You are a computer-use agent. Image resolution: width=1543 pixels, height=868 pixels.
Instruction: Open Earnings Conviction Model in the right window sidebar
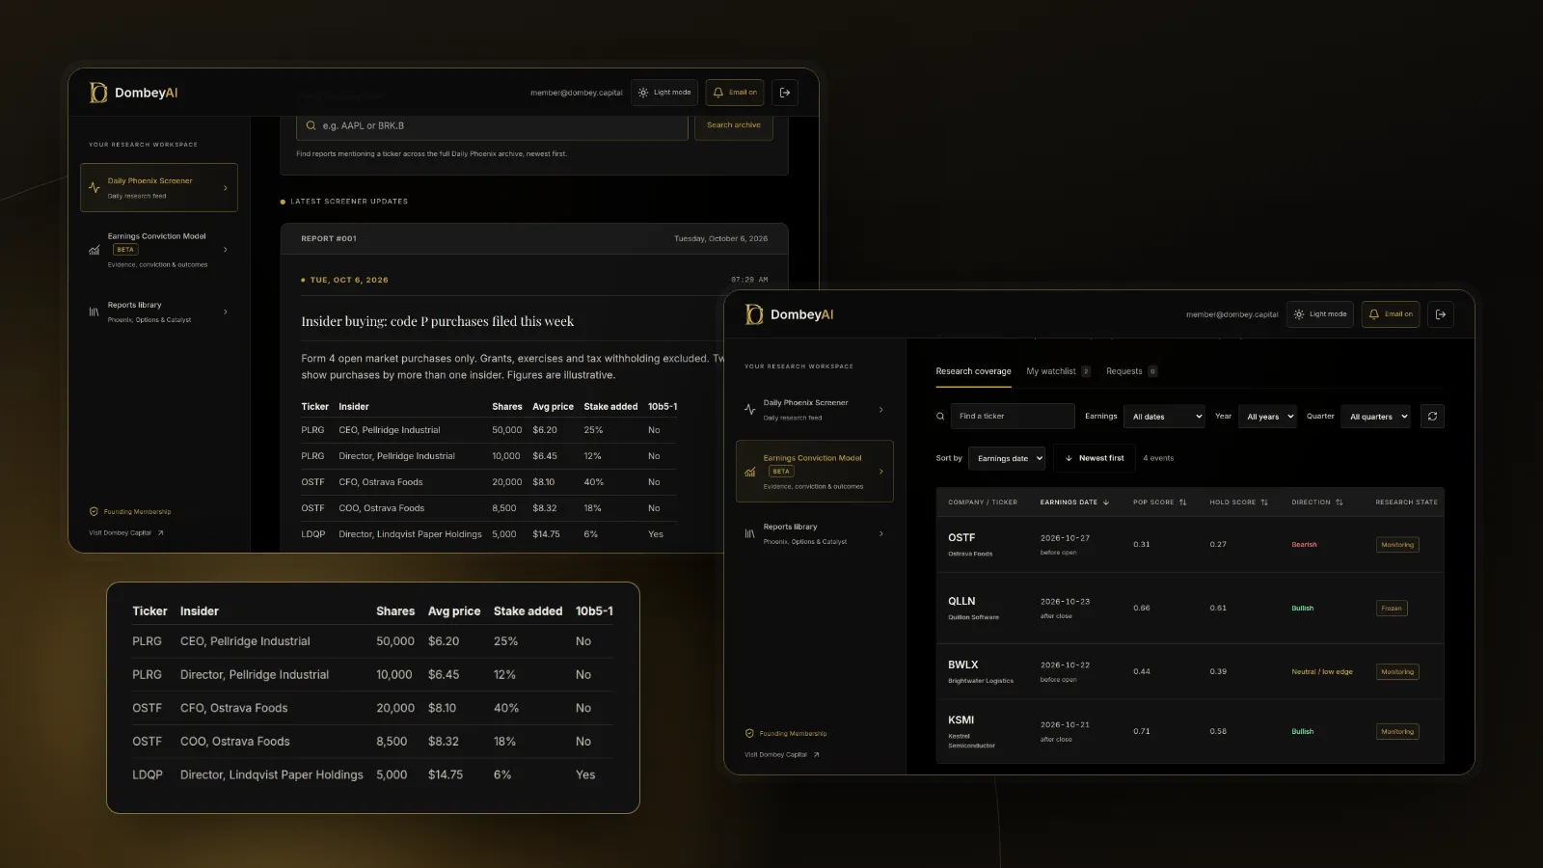click(x=815, y=472)
